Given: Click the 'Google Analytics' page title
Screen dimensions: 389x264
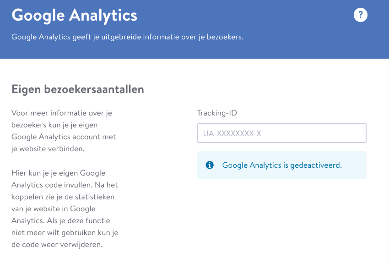Looking at the screenshot, I should [74, 16].
